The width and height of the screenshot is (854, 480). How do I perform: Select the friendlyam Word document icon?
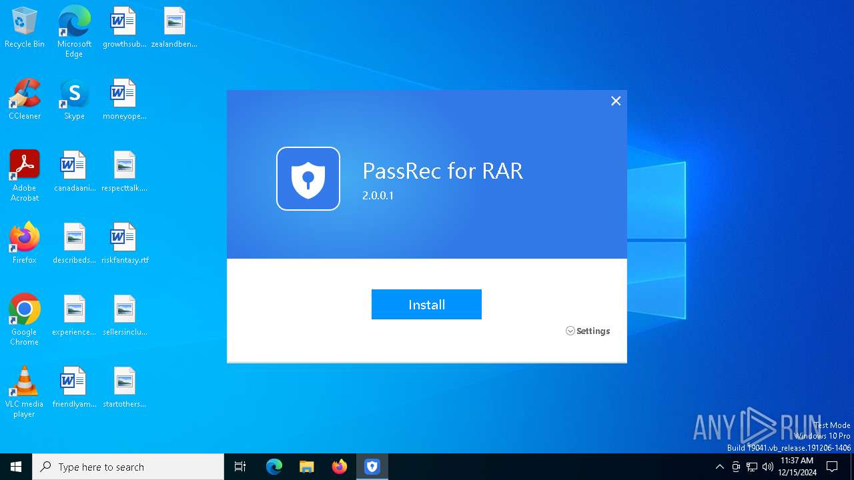click(74, 388)
